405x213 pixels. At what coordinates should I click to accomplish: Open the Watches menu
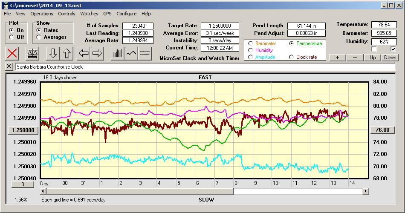click(x=89, y=14)
